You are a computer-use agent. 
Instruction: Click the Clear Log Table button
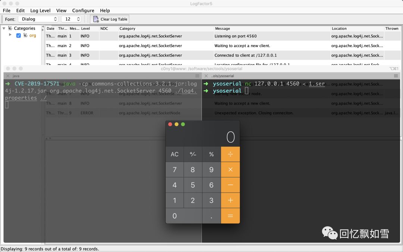[x=110, y=19]
